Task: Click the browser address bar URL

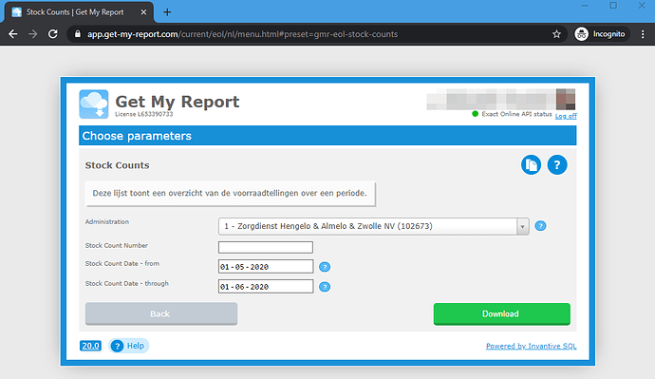Action: (242, 34)
